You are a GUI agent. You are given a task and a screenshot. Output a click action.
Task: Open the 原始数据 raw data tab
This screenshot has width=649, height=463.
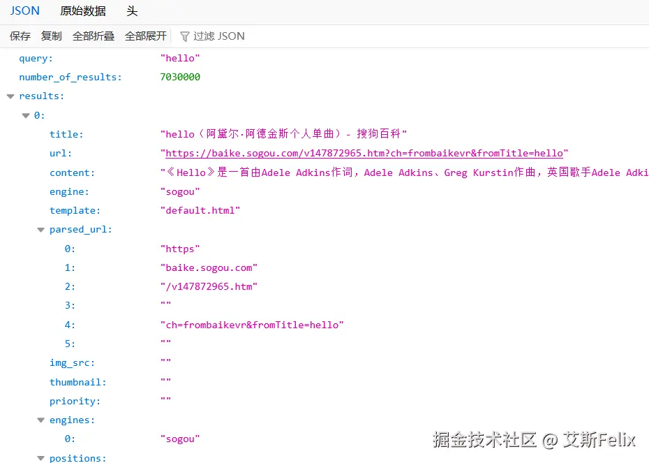(83, 10)
